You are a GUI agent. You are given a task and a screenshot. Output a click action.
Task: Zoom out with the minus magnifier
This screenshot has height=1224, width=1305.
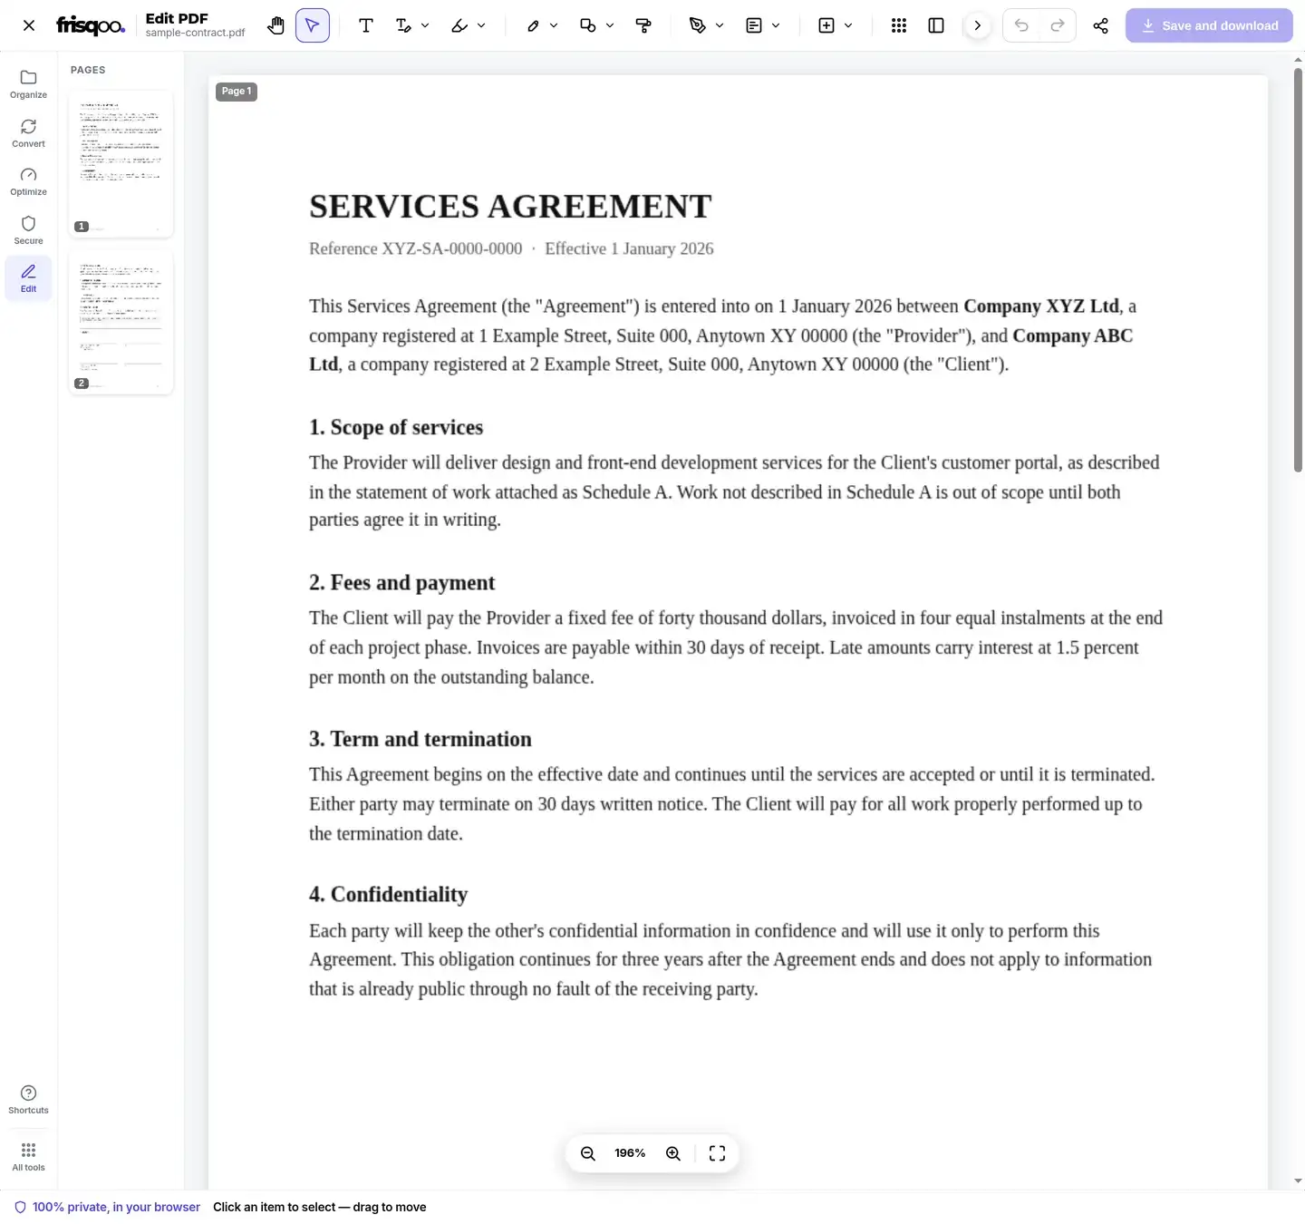588,1153
